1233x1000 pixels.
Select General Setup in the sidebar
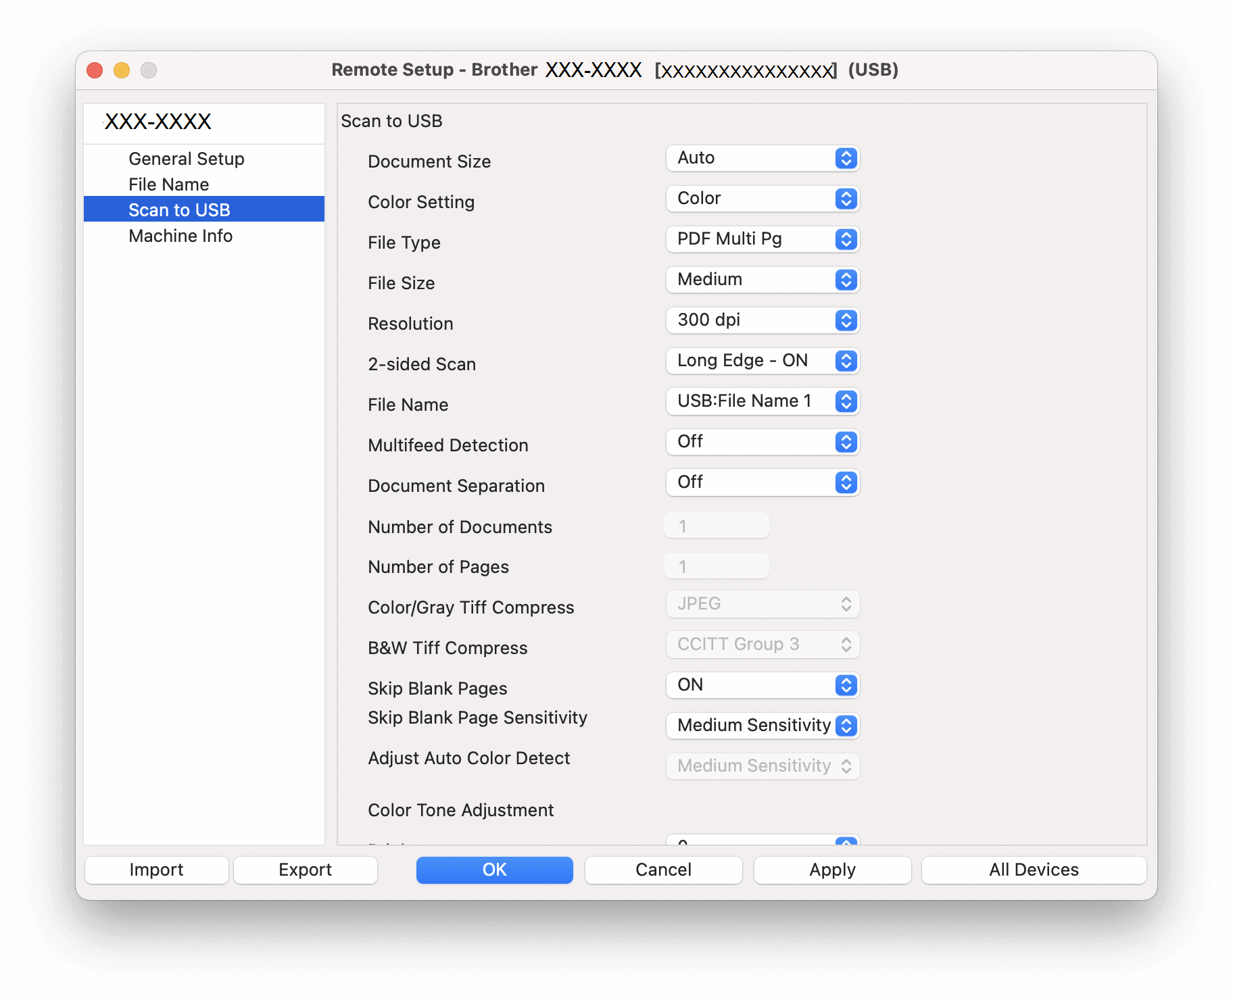(x=204, y=159)
